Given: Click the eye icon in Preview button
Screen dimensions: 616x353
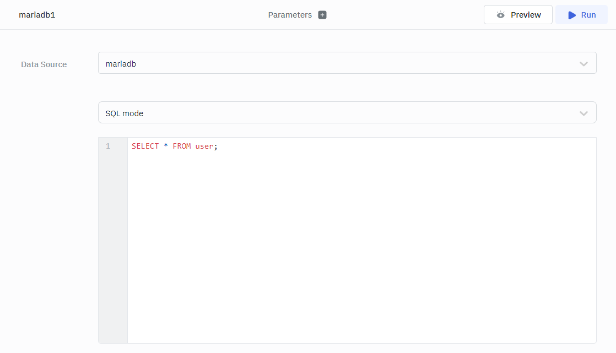Looking at the screenshot, I should point(500,15).
